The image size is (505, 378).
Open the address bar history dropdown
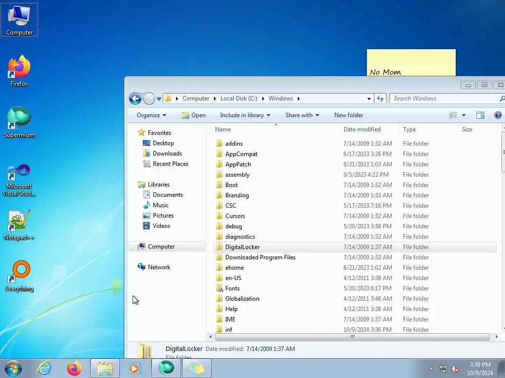point(369,98)
